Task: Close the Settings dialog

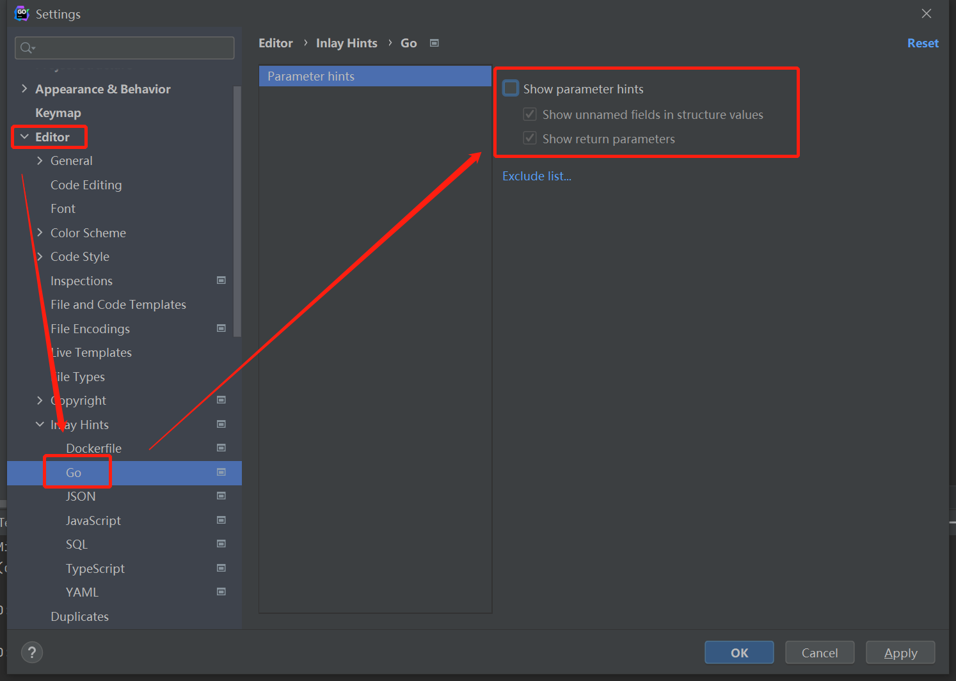Action: 927,13
